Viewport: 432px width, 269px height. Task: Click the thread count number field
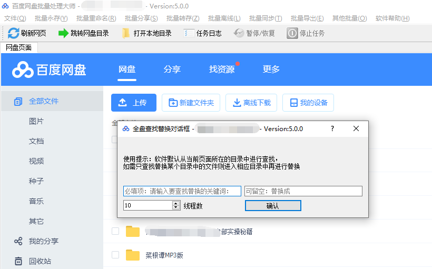click(x=148, y=205)
